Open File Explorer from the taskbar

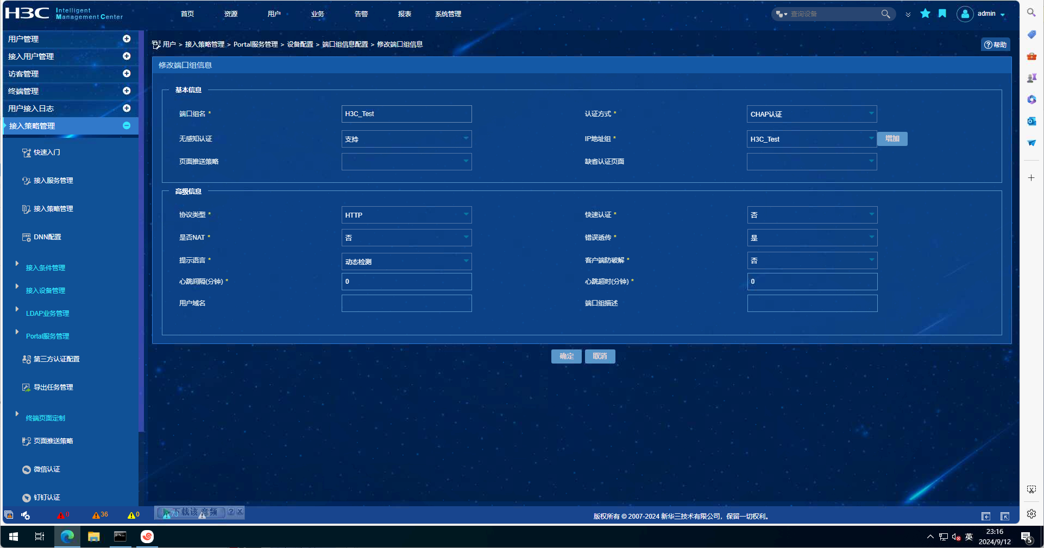[x=94, y=537]
